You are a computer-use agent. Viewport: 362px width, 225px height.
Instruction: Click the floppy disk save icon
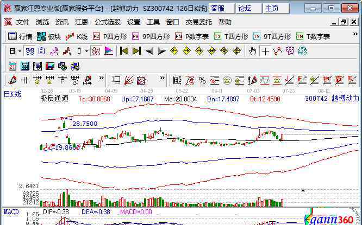(x=50, y=66)
